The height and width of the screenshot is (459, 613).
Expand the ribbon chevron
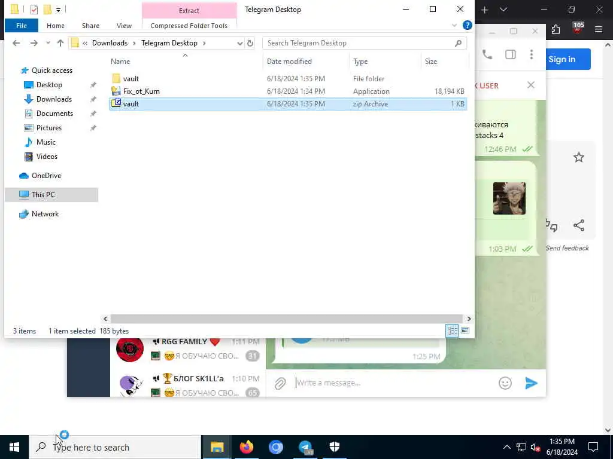click(454, 25)
